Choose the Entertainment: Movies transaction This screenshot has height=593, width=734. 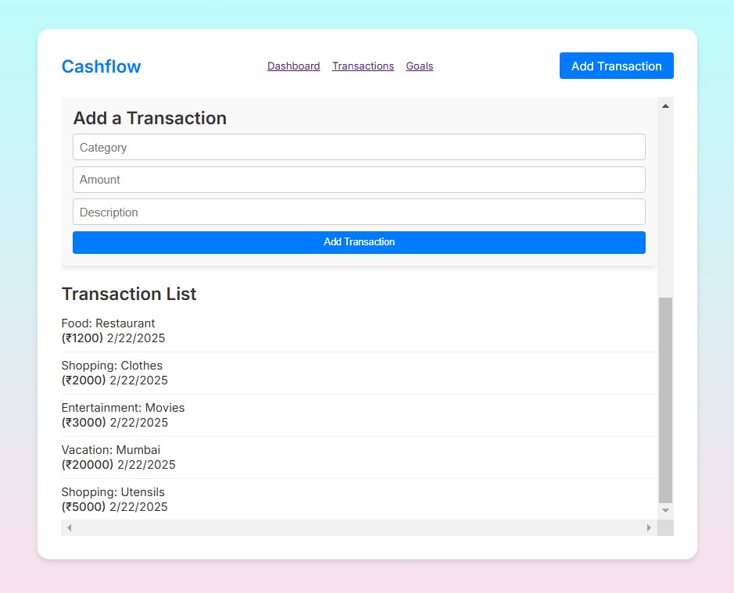click(123, 415)
